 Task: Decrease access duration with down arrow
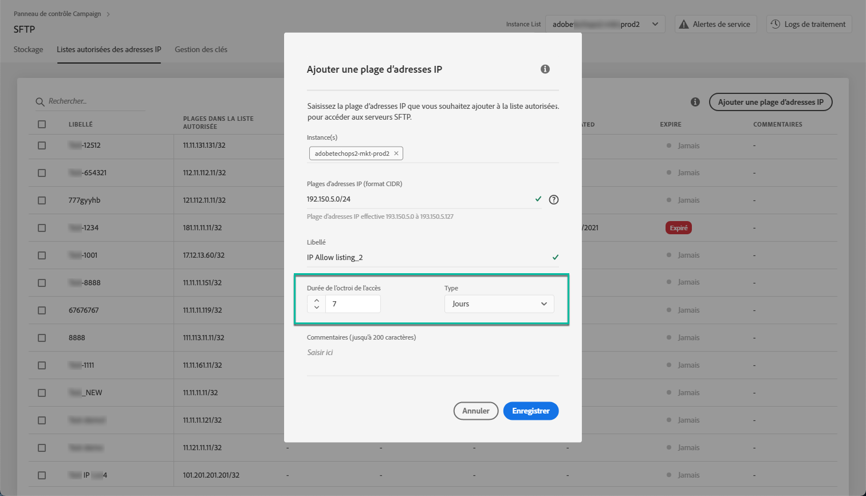click(317, 308)
